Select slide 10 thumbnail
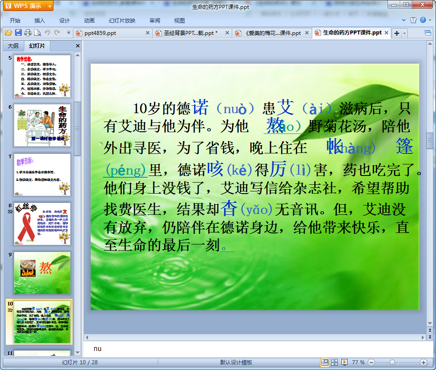Screen dimensions: 436x370 [42, 322]
